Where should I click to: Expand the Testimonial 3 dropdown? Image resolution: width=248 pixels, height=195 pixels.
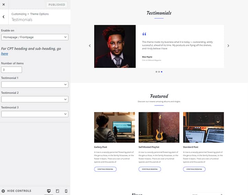[x=35, y=114]
